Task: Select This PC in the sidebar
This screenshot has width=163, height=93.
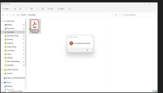Action: click(x=8, y=82)
